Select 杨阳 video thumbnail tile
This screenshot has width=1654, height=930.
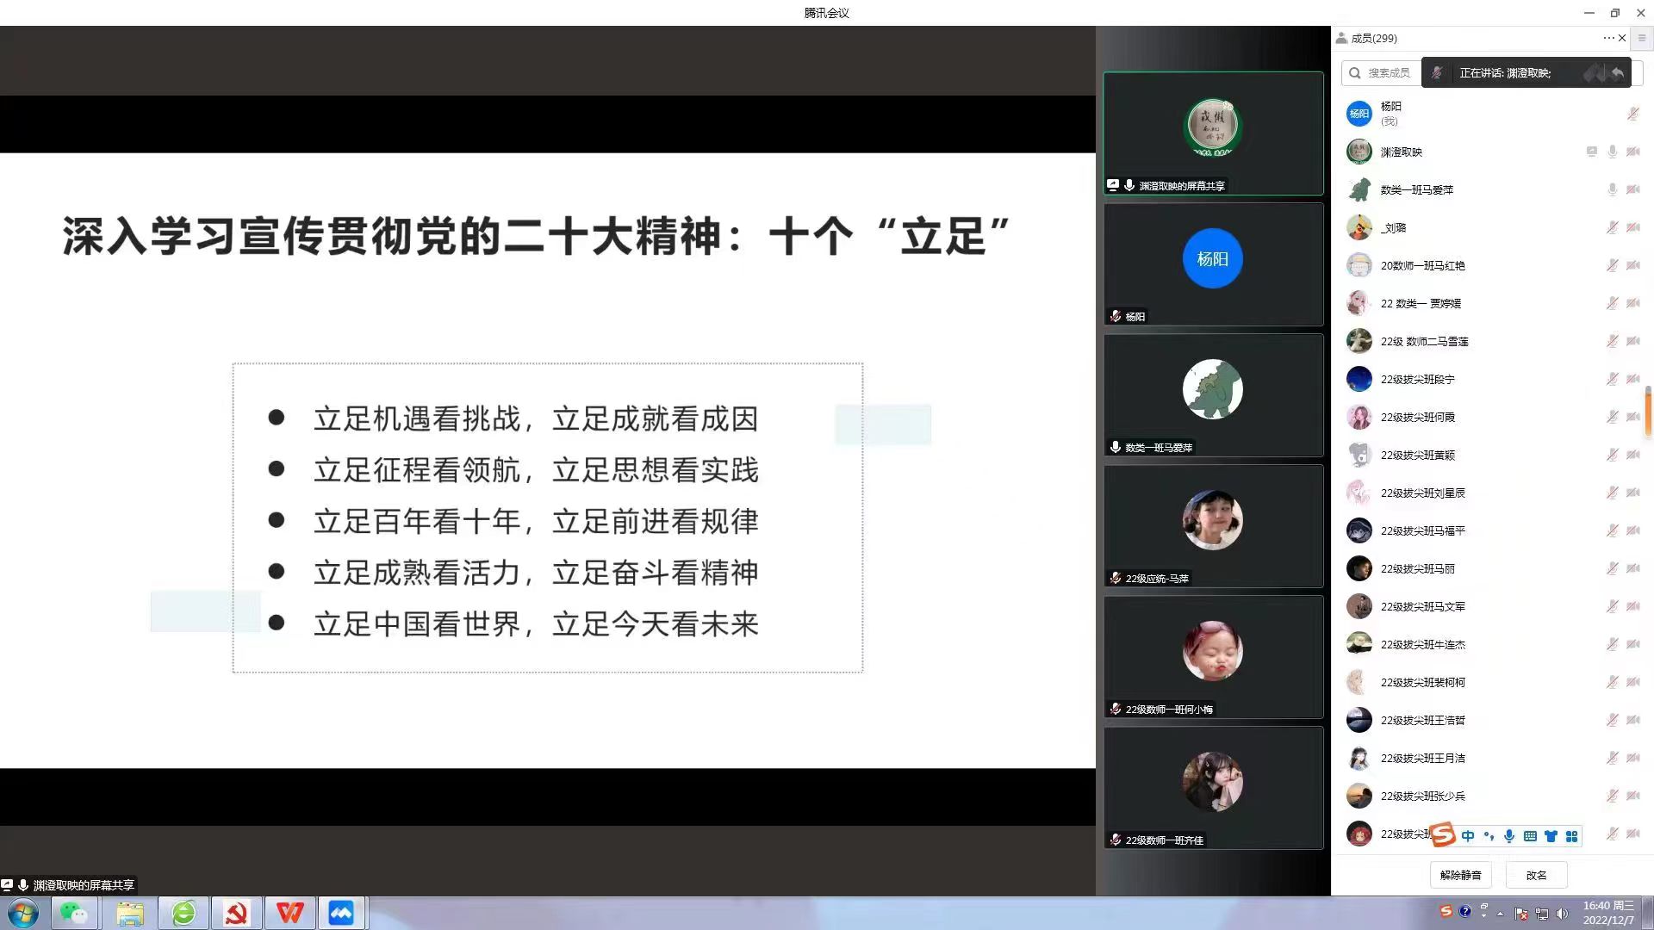pos(1213,264)
